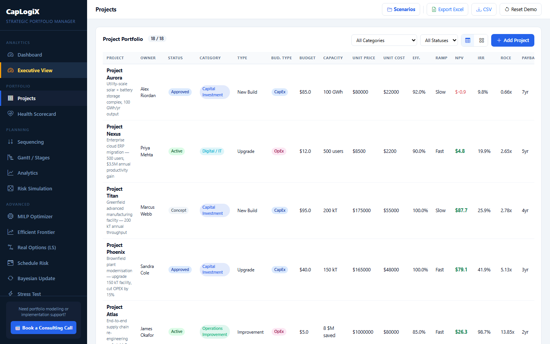Click the Project Atlas title

coord(115,311)
